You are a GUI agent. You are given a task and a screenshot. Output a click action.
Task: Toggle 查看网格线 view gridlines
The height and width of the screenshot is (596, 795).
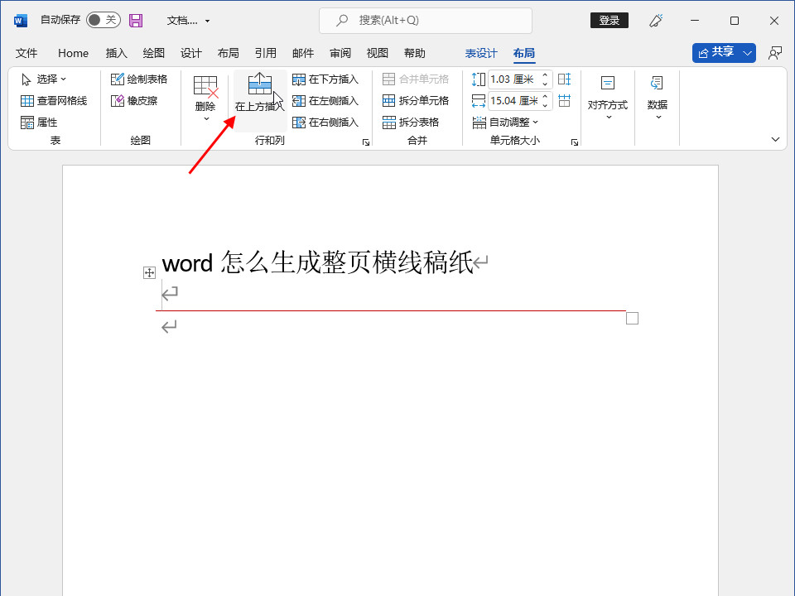54,101
